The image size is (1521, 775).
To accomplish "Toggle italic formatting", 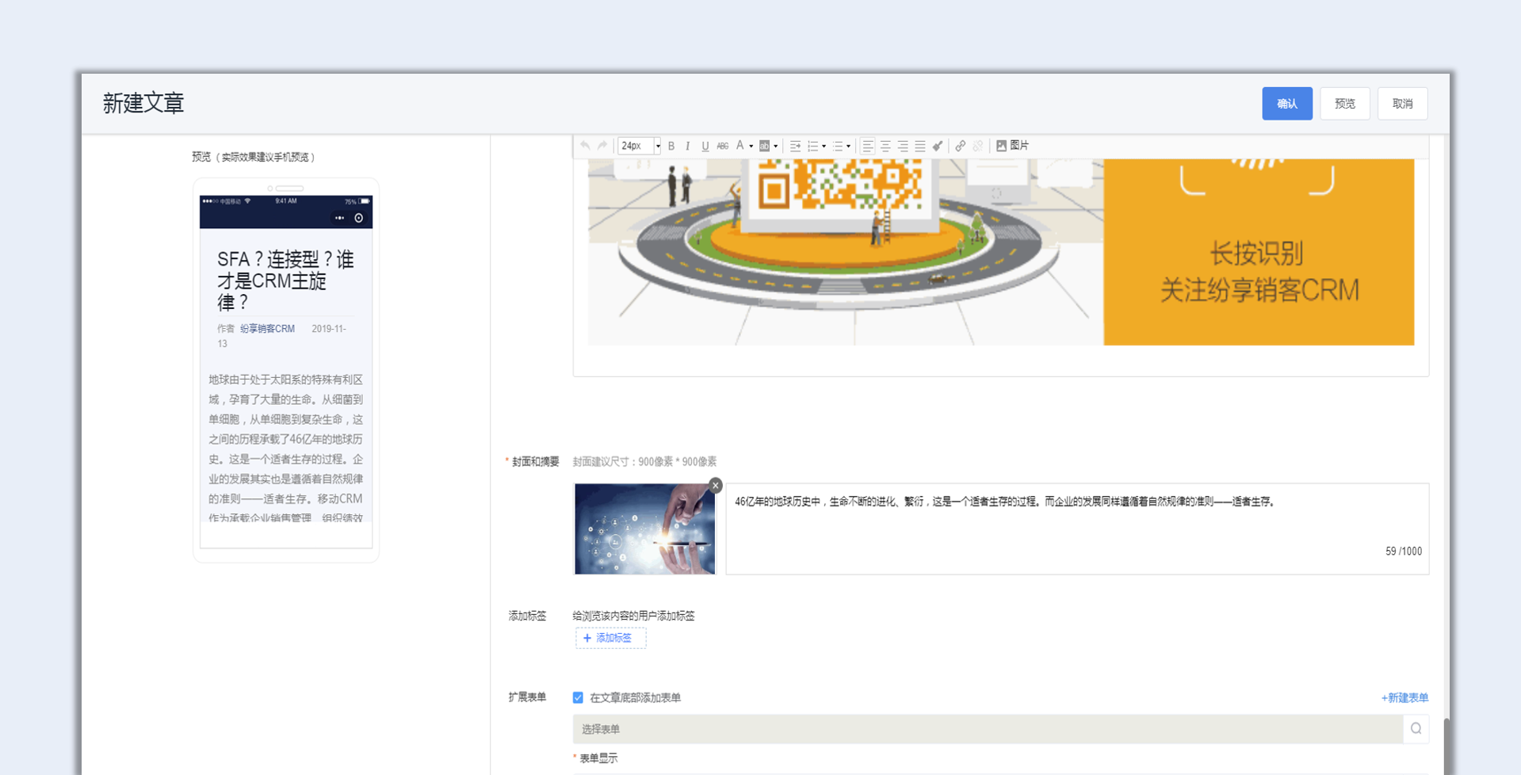I will click(x=688, y=146).
